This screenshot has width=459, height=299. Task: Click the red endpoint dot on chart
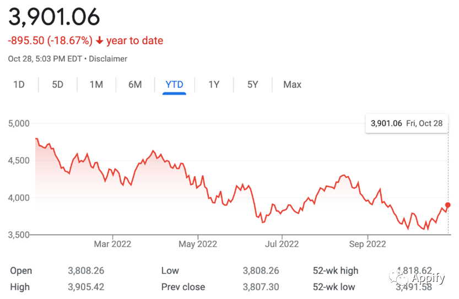point(448,205)
